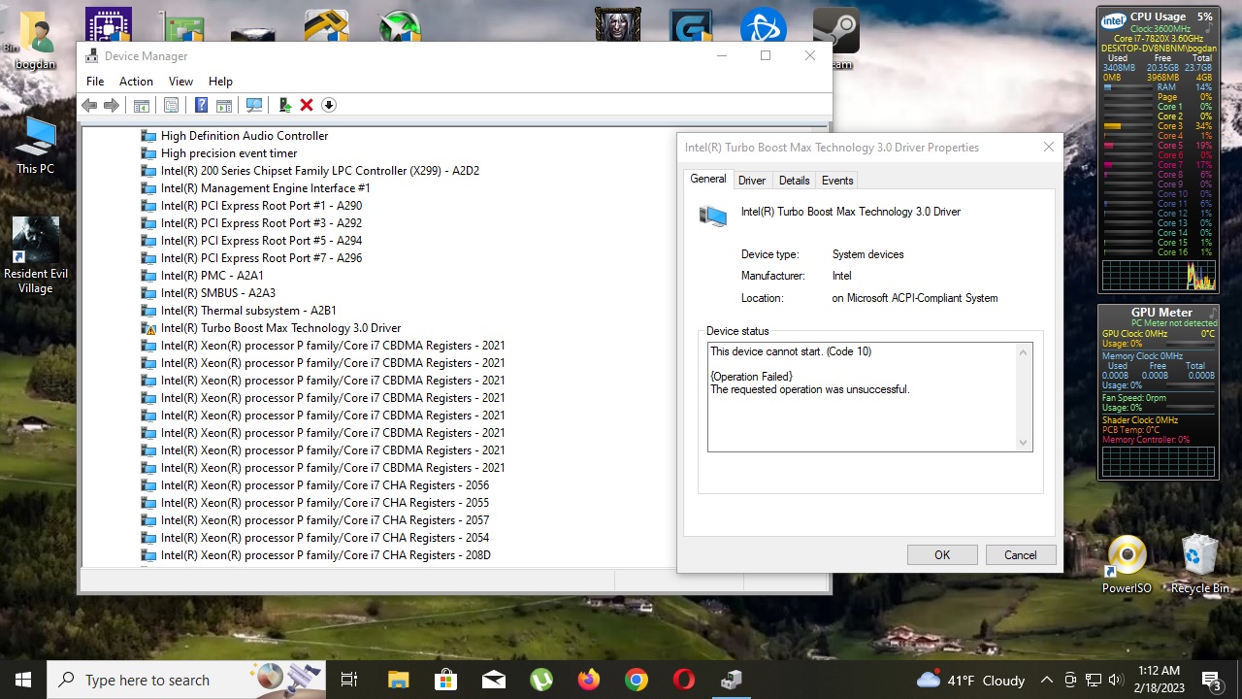Toggle the Show/Hide Console Tree toolbar icon
The height and width of the screenshot is (699, 1242).
tap(142, 105)
